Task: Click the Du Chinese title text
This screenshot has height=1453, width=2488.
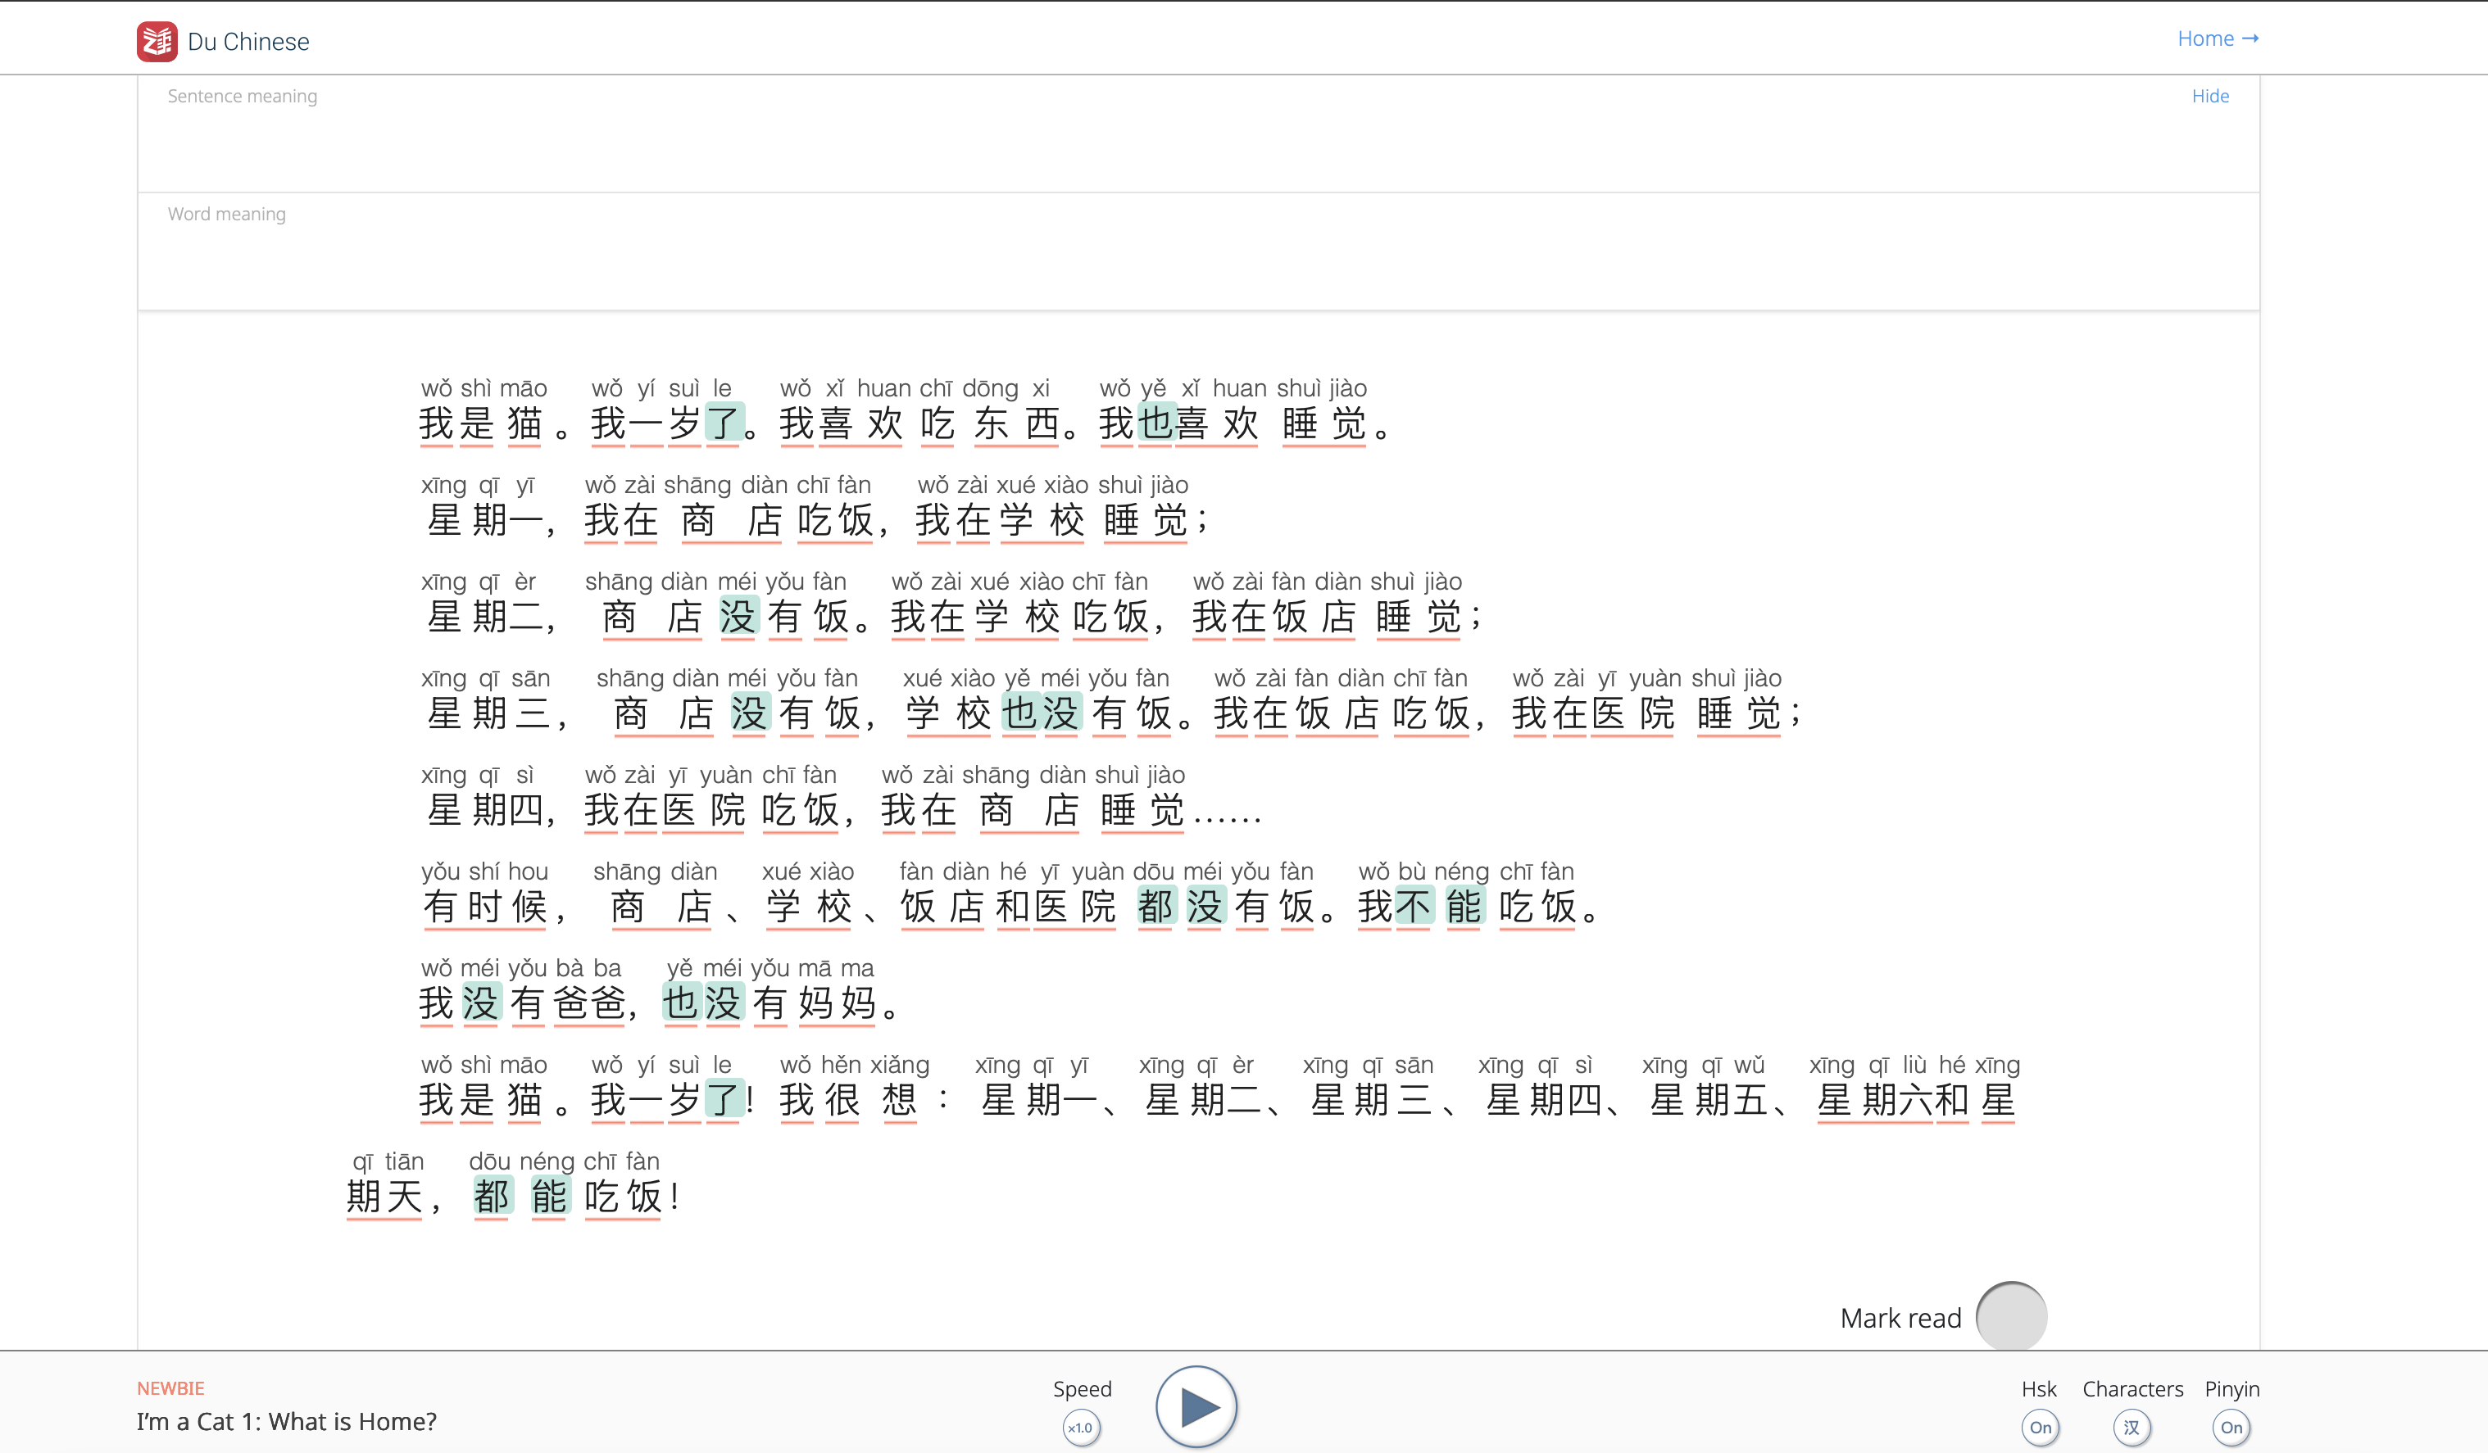Action: 247,42
